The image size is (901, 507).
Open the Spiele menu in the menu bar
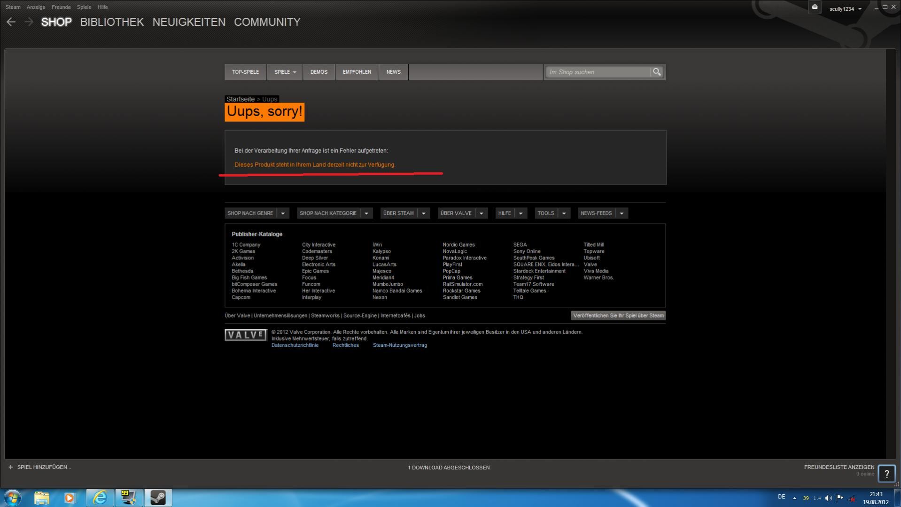pyautogui.click(x=84, y=7)
